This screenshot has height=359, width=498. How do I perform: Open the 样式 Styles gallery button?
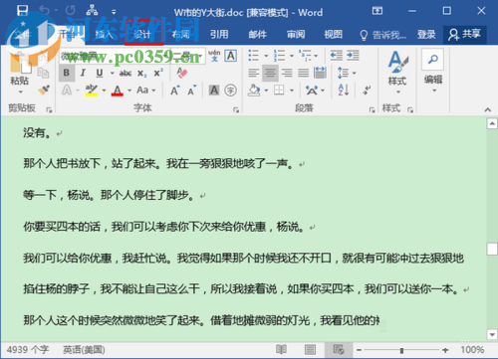pos(397,72)
